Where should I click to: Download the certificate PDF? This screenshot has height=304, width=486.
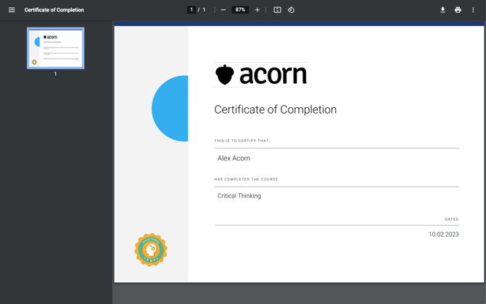point(442,10)
